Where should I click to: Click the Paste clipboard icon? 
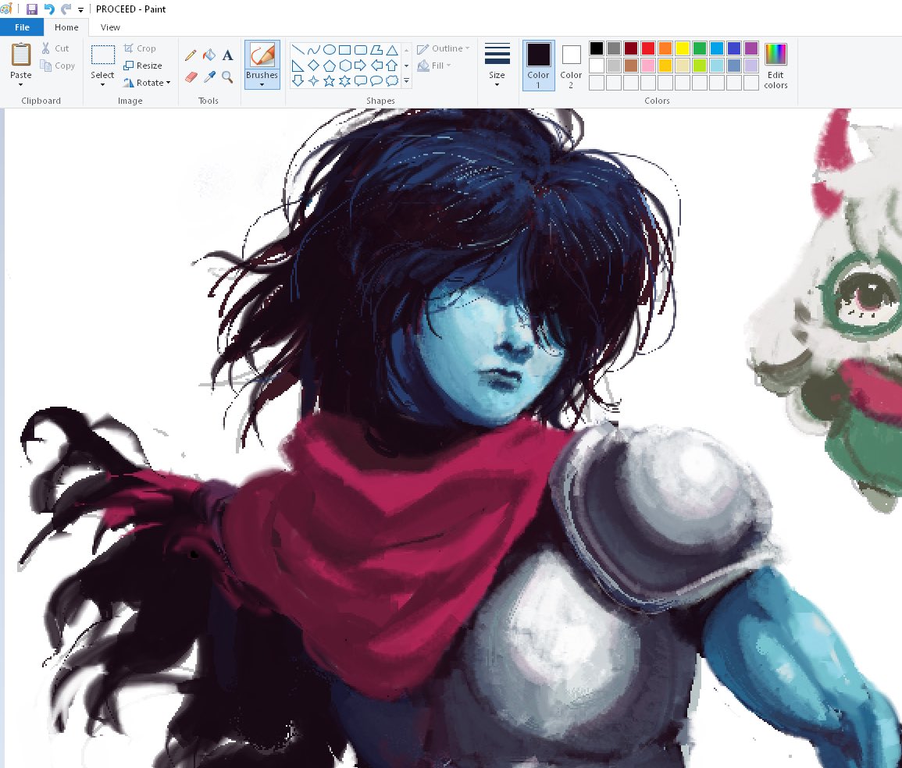pyautogui.click(x=21, y=55)
